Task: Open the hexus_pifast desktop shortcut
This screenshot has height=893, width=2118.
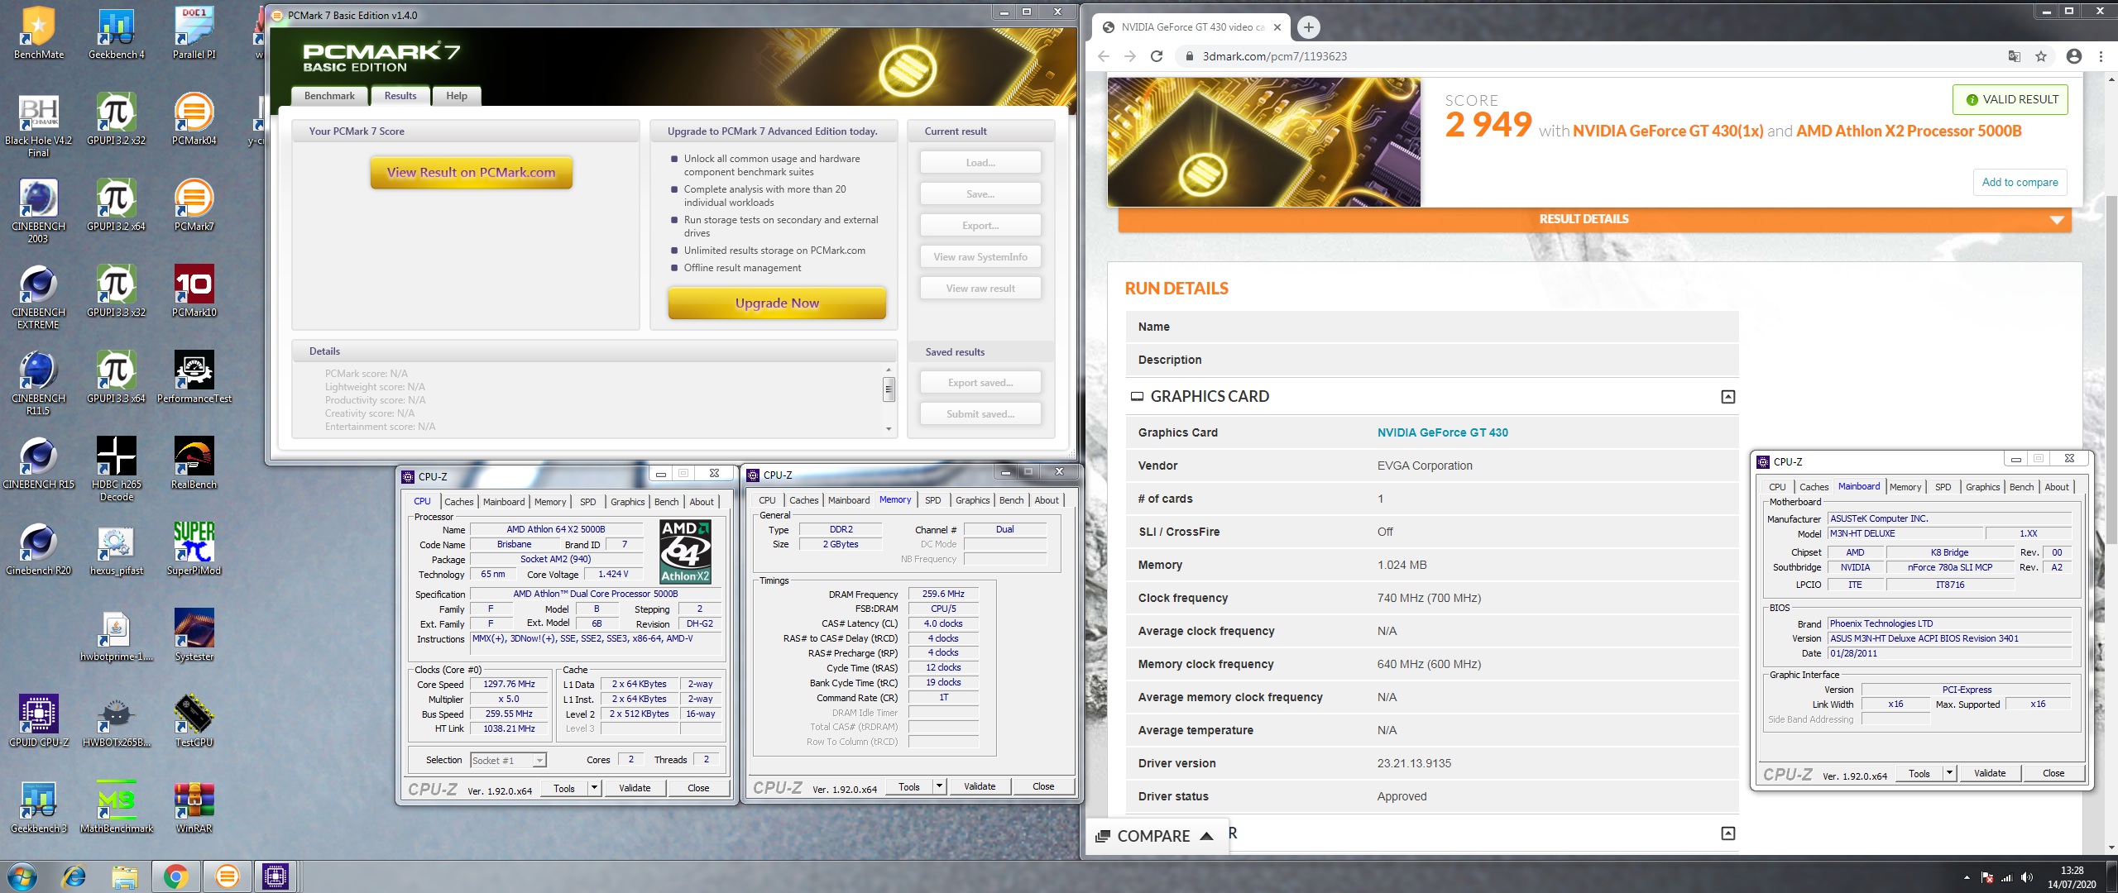Action: 117,549
